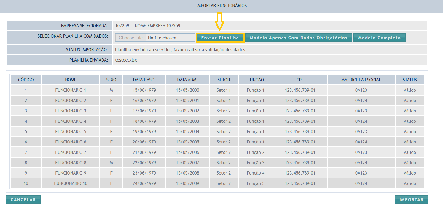Image resolution: width=443 pixels, height=208 pixels.
Task: Click admission date 15/05/2007
Action: 187,163
